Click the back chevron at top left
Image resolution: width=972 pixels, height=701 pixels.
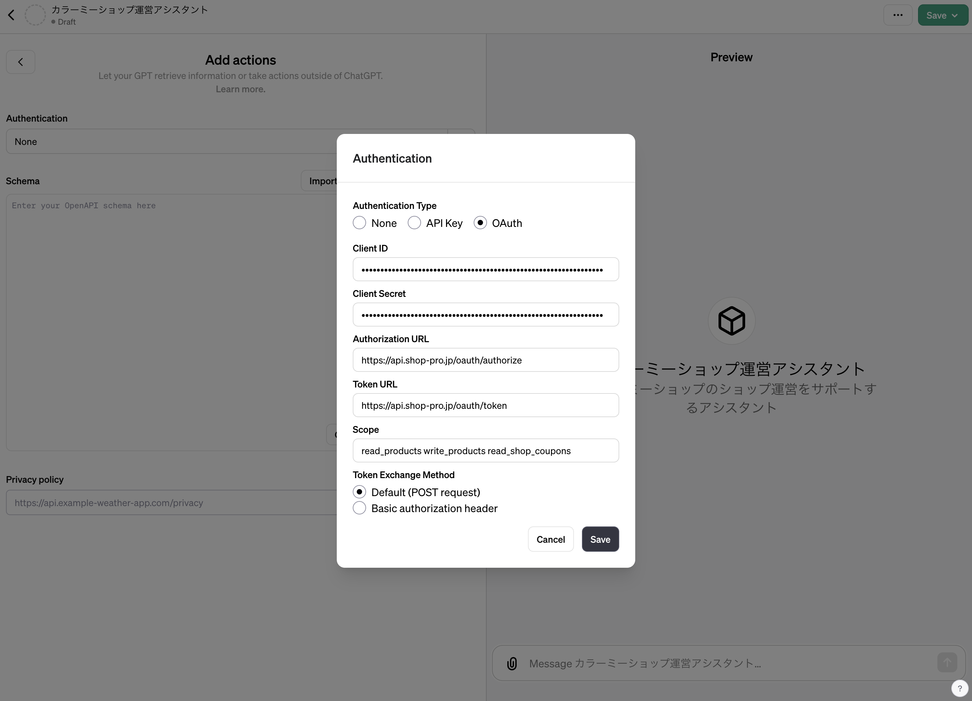pos(11,15)
